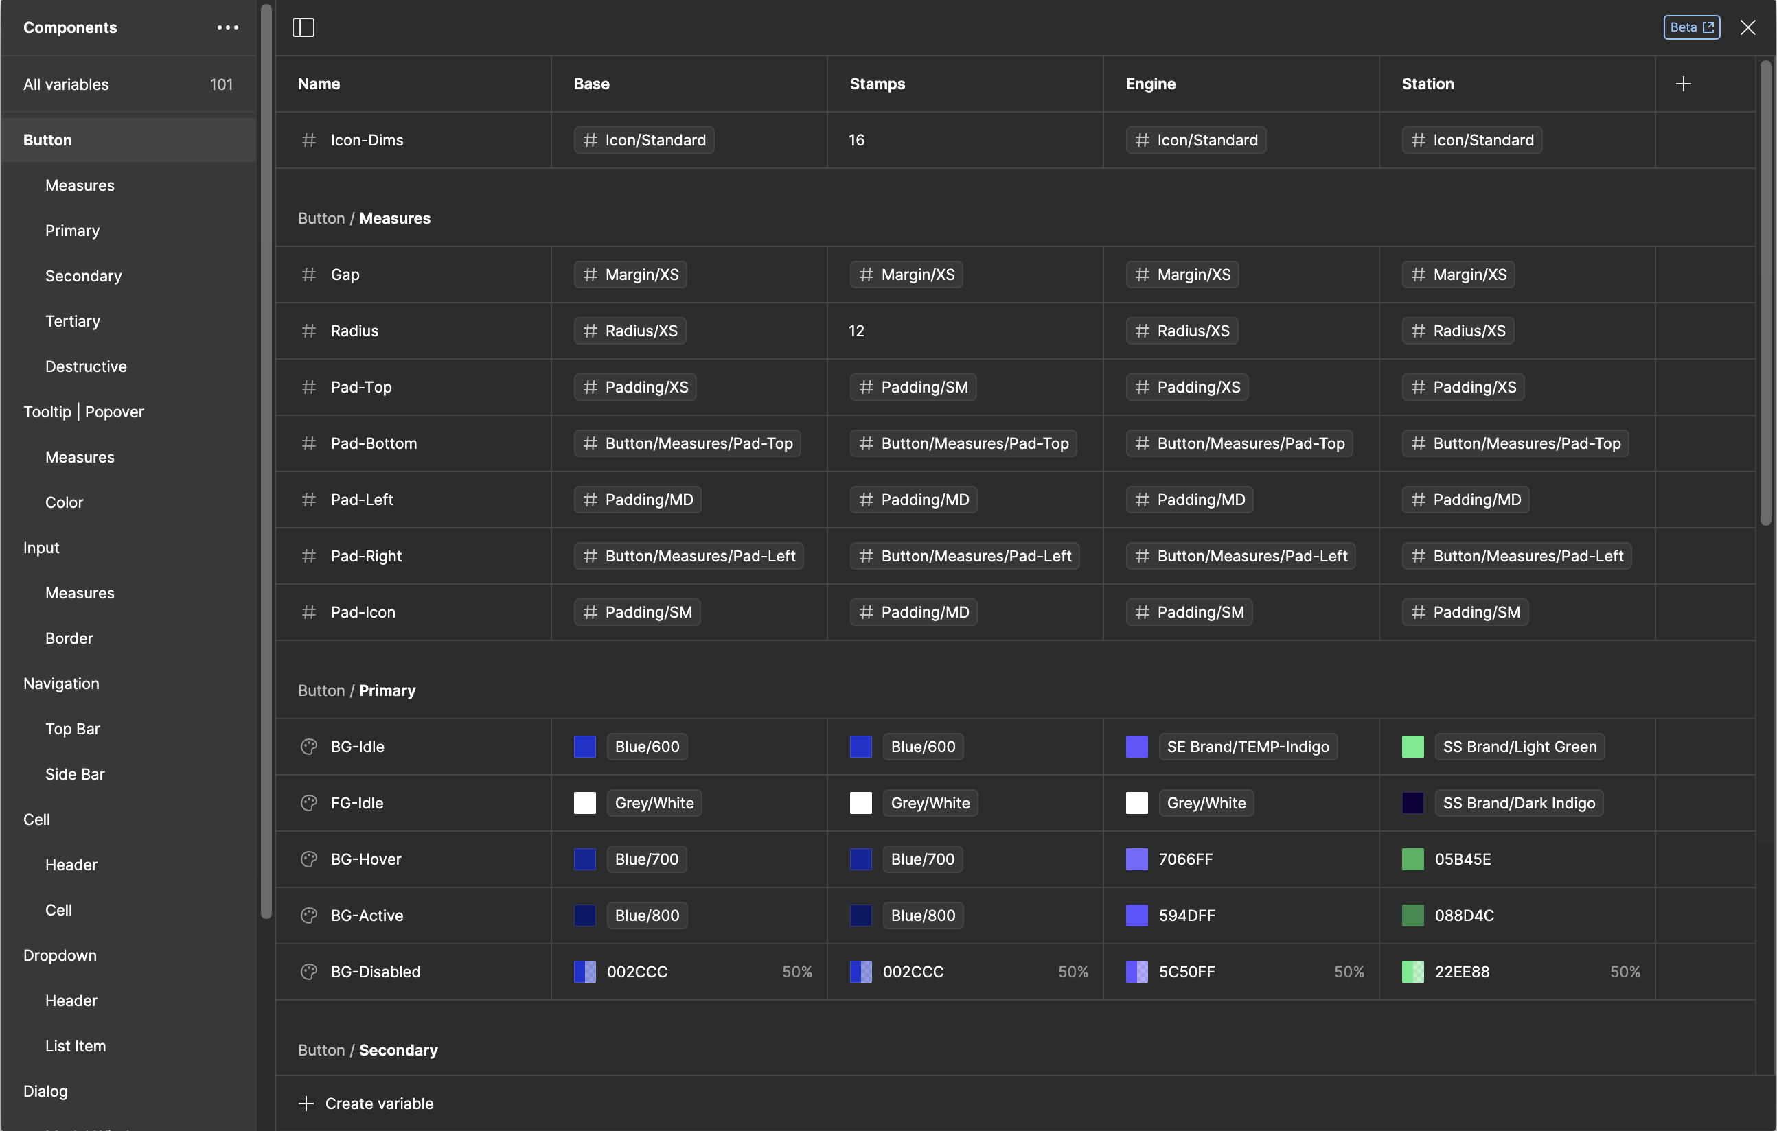Open the Components panel options menu

point(227,27)
